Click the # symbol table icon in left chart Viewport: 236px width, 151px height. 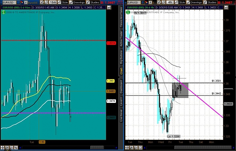tap(26, 2)
